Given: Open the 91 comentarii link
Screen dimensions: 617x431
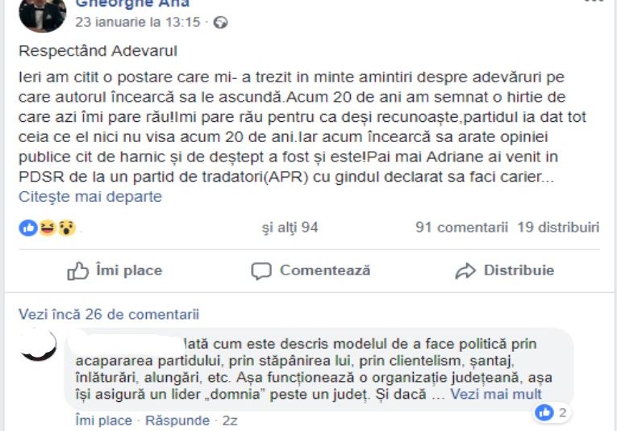Looking at the screenshot, I should [461, 227].
